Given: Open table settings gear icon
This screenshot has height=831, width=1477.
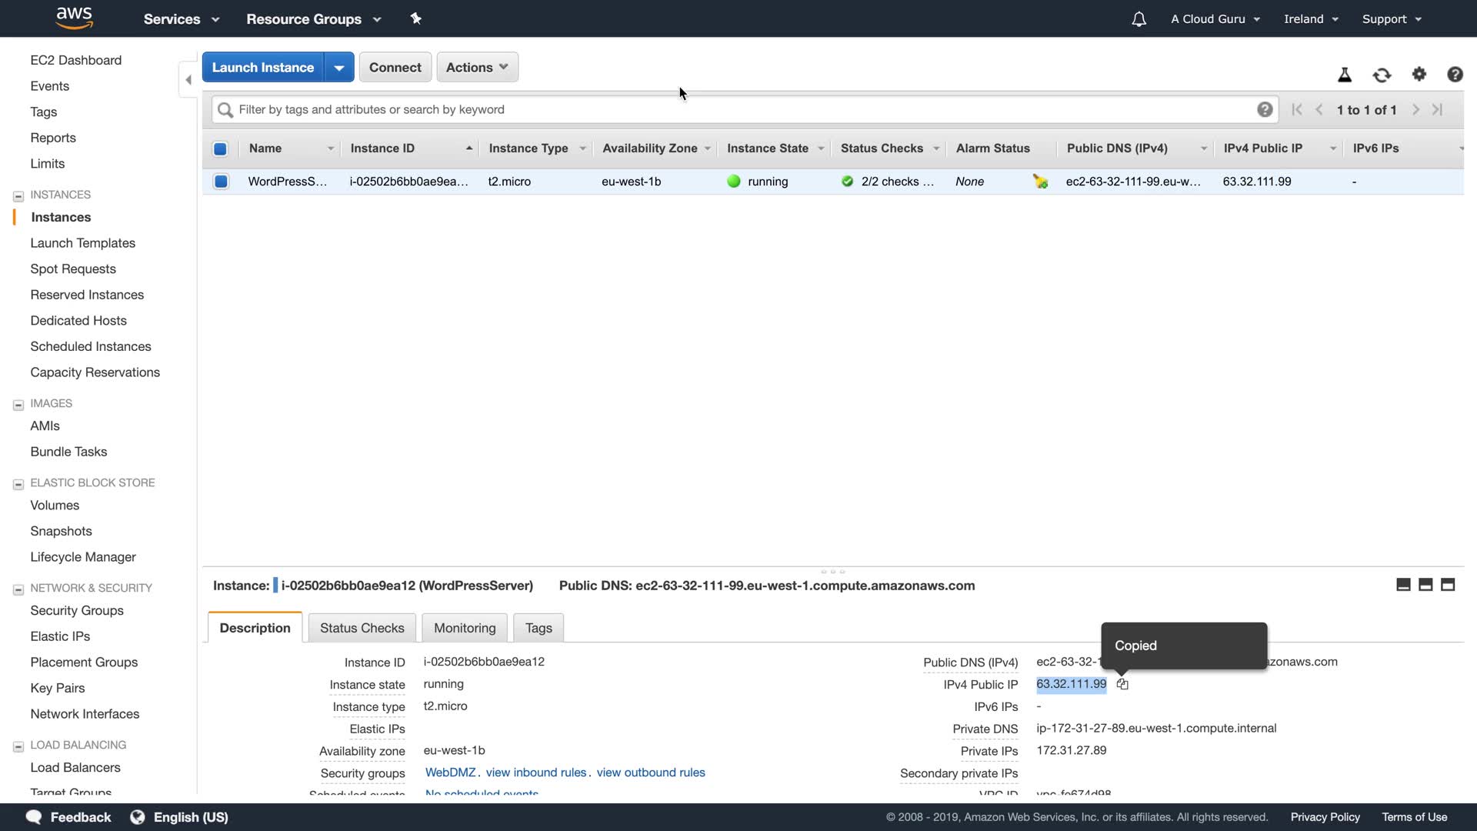Looking at the screenshot, I should [x=1419, y=75].
